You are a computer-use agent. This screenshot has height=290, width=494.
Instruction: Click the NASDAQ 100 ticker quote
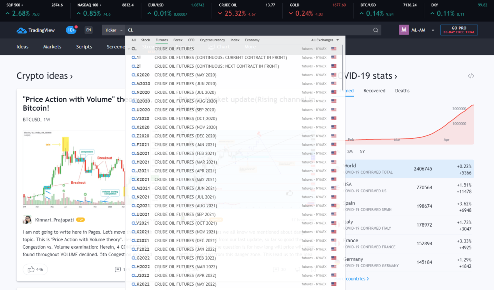coord(105,10)
